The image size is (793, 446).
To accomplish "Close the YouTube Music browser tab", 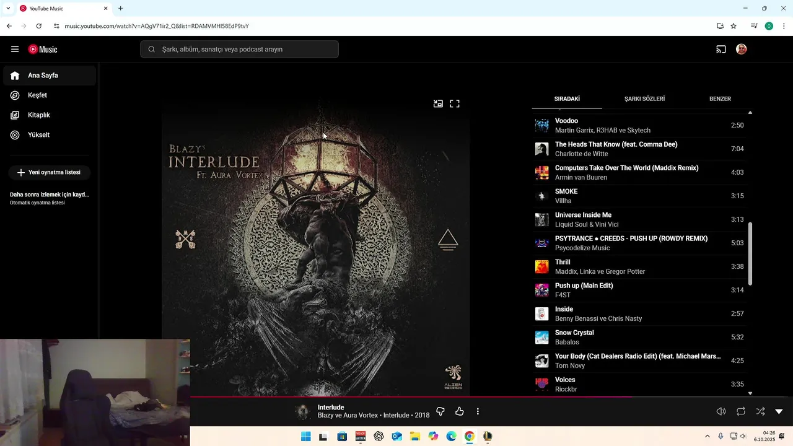I will click(x=105, y=9).
